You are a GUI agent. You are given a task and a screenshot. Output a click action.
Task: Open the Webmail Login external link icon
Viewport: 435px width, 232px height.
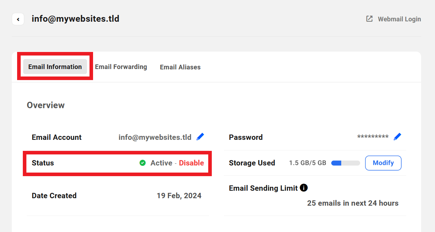(369, 19)
